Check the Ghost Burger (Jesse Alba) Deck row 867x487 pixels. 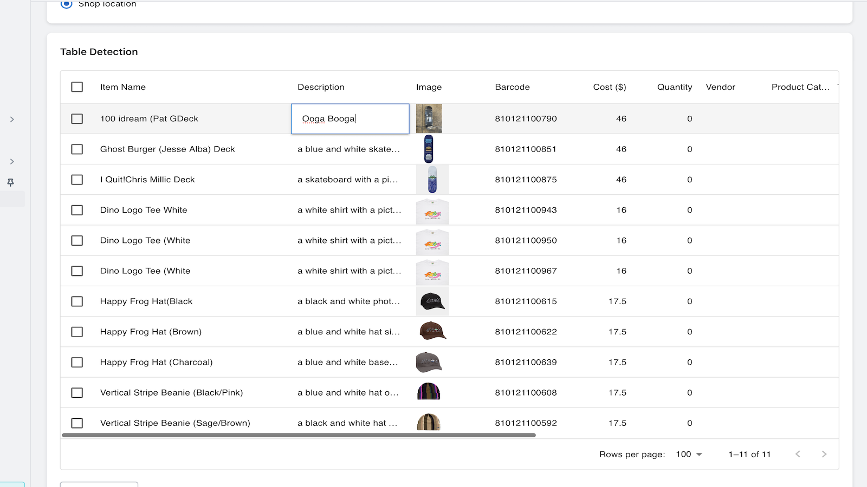pyautogui.click(x=77, y=149)
